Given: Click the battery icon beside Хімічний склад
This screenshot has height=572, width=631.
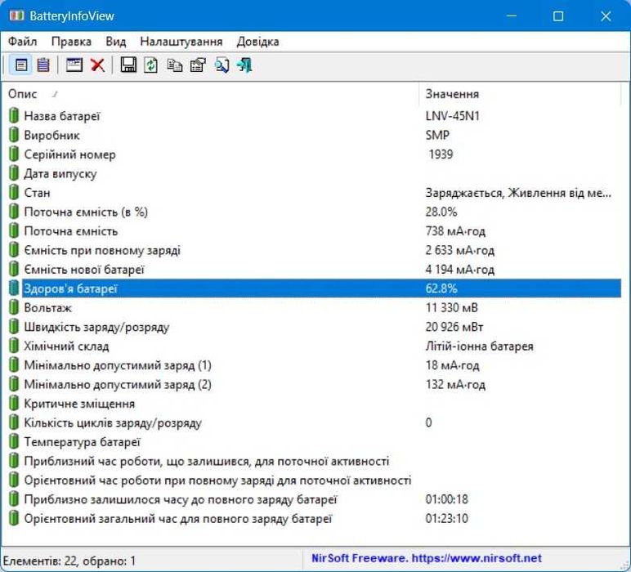Looking at the screenshot, I should 14,346.
